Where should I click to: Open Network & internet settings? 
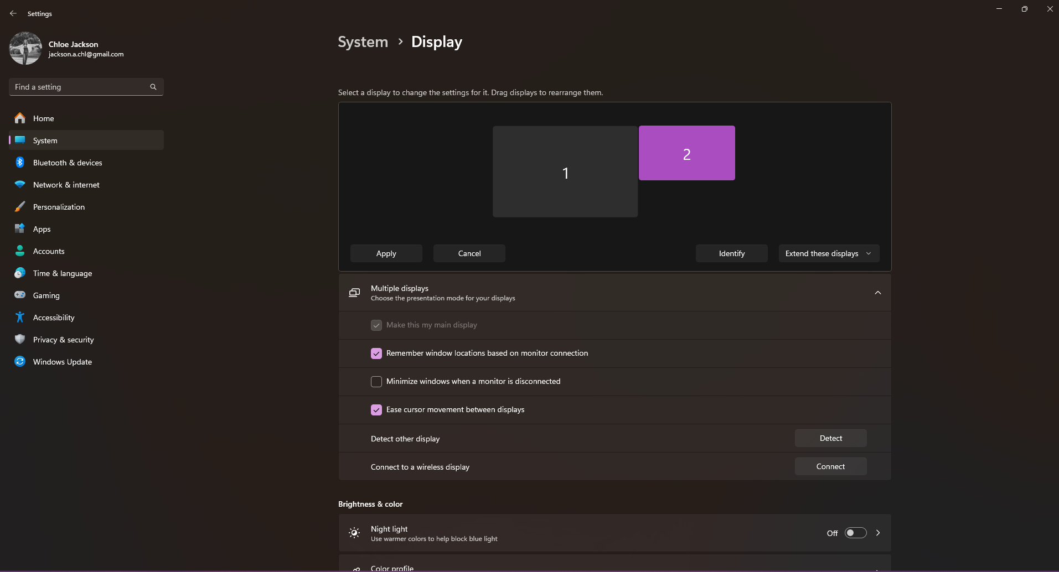pyautogui.click(x=86, y=184)
